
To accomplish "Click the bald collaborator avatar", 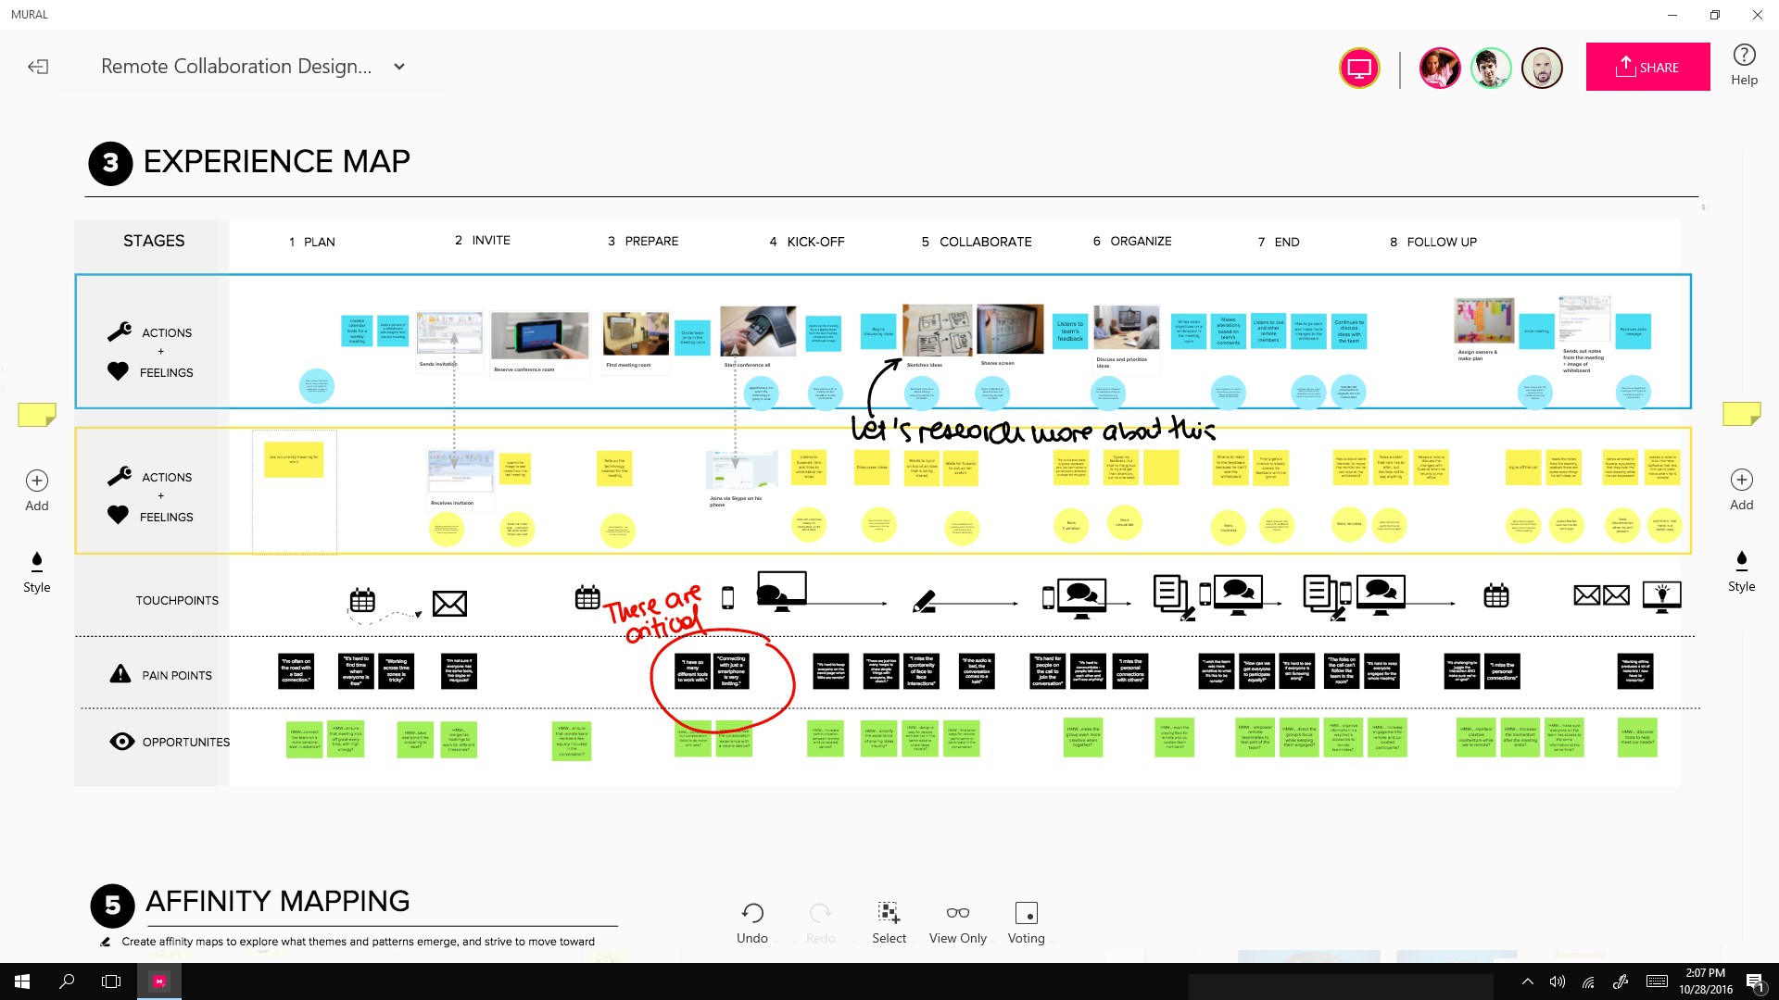I will [1542, 68].
